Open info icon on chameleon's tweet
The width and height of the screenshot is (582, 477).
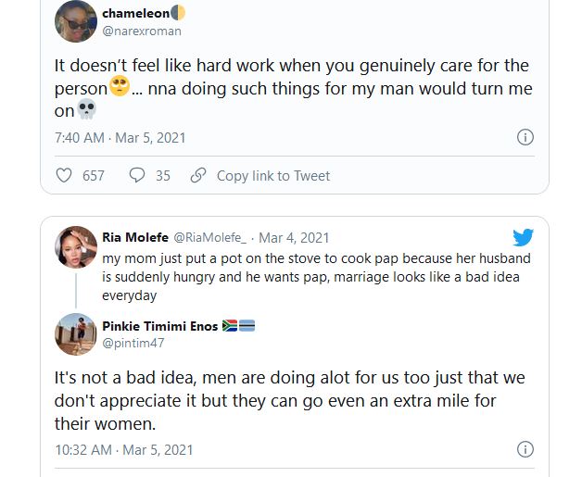525,137
